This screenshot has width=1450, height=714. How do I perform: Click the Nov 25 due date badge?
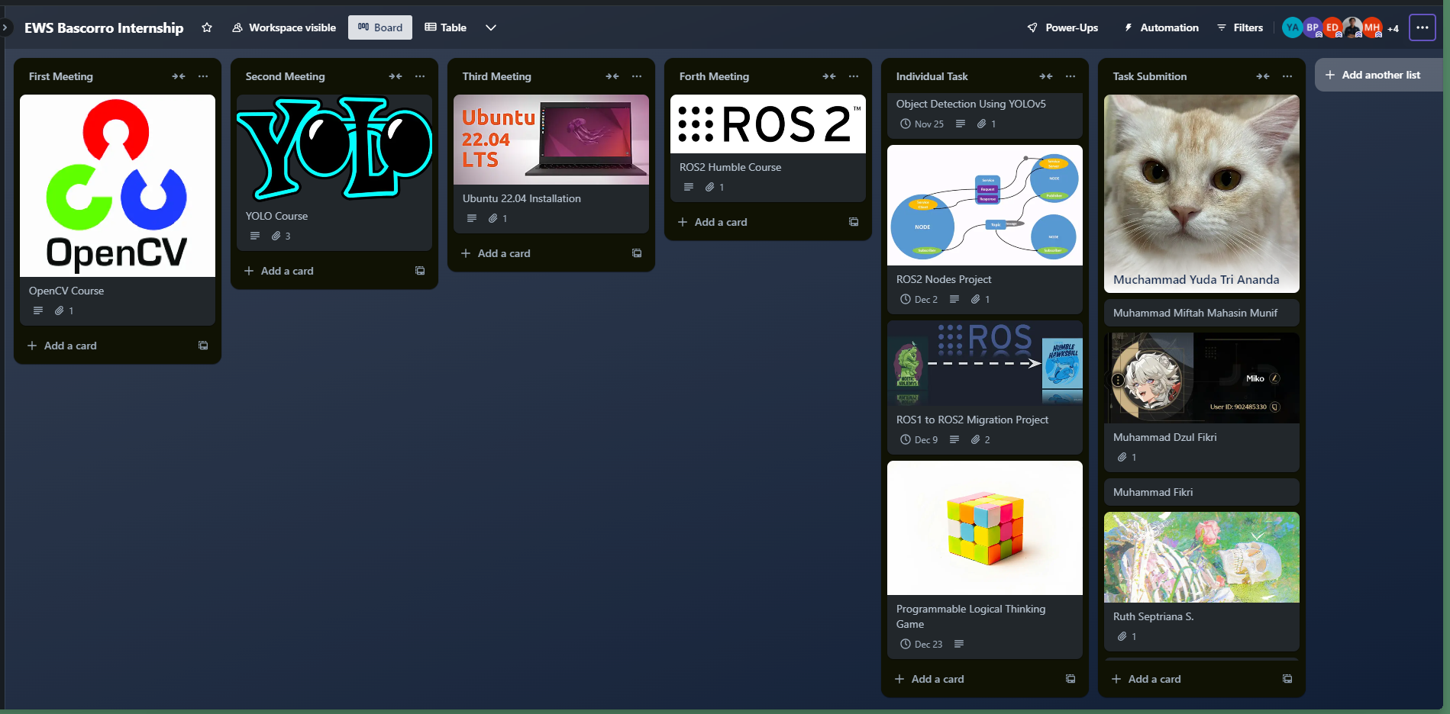click(x=922, y=124)
